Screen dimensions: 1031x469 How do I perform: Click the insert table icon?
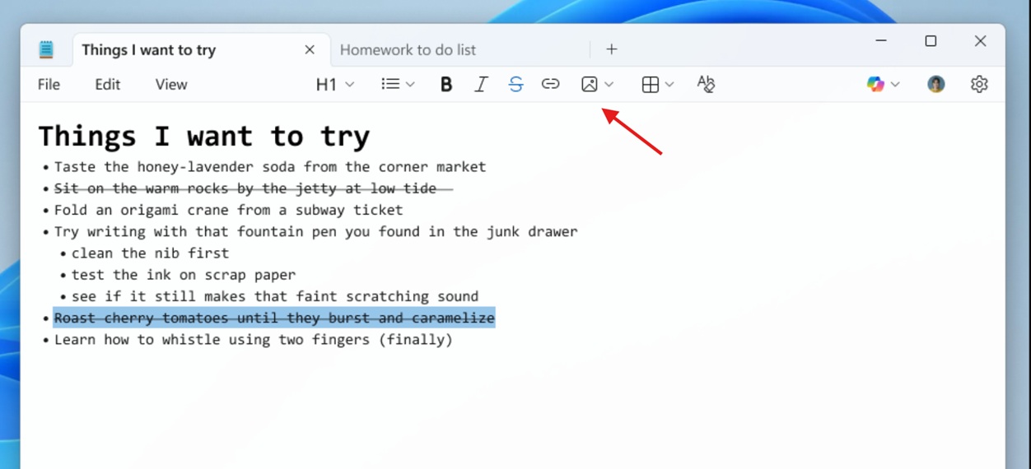click(x=650, y=84)
